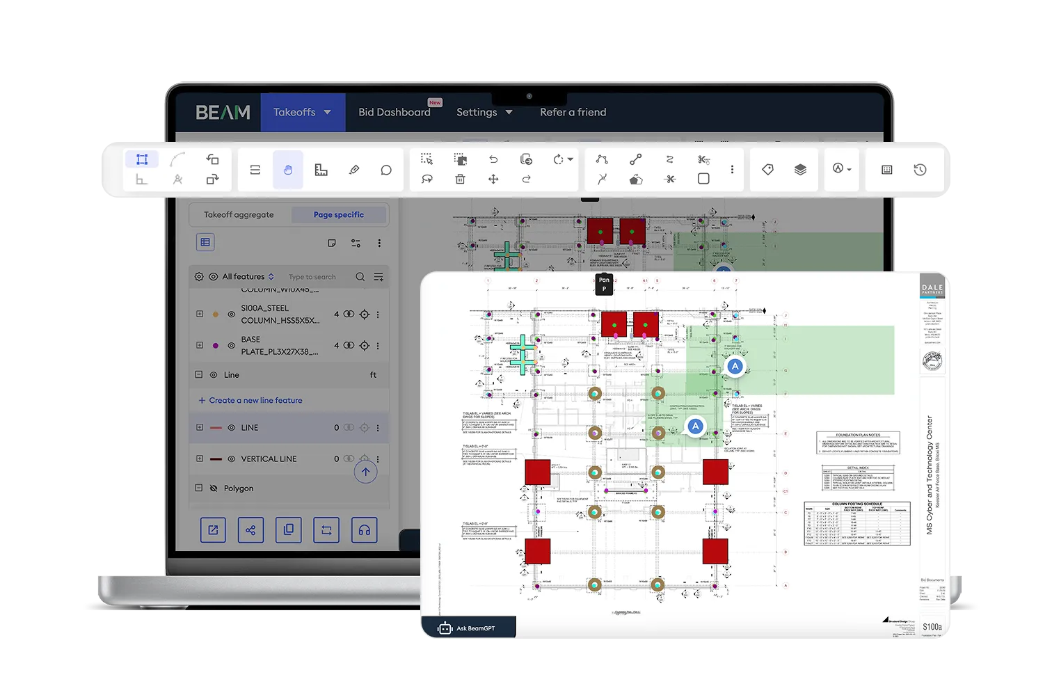The width and height of the screenshot is (1052, 693).
Task: Toggle visibility of S100A_STEEL COLUMN feature
Action: [232, 314]
